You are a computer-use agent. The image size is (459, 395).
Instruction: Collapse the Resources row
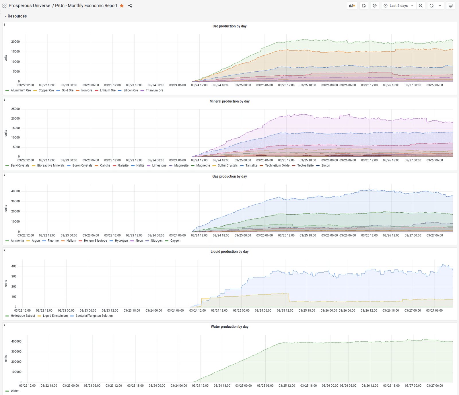point(16,16)
